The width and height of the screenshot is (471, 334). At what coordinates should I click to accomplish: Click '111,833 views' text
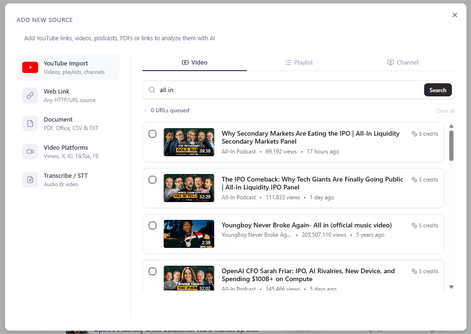pos(283,197)
